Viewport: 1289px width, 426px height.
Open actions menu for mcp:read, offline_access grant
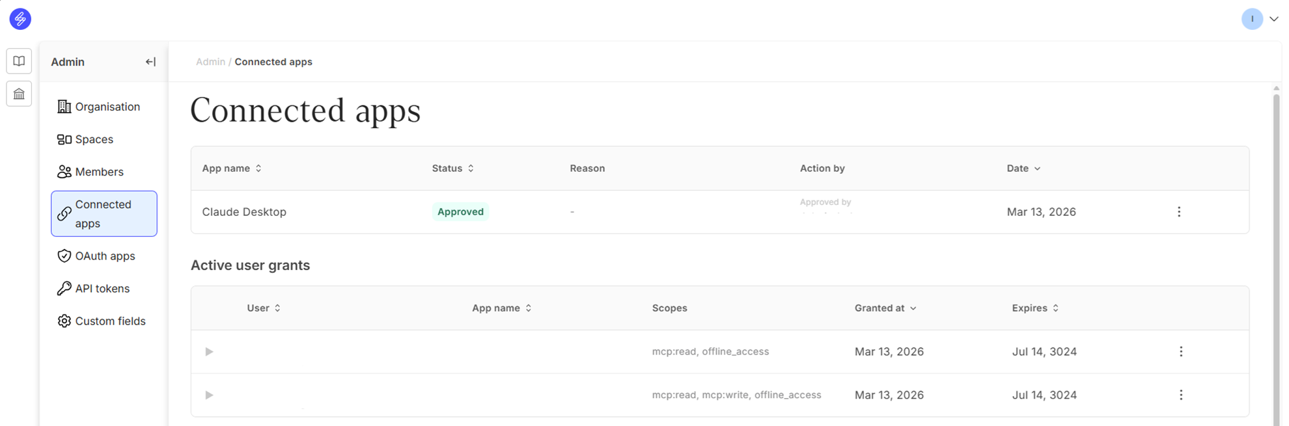coord(1180,352)
